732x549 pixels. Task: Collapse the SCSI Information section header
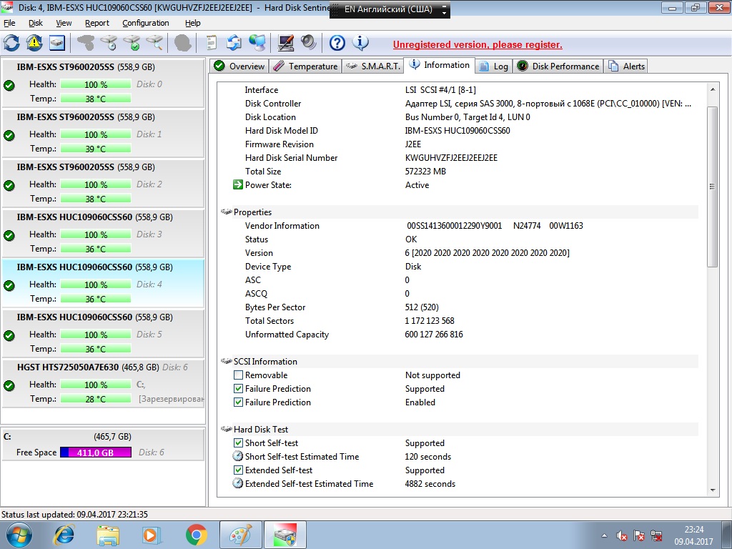click(460, 361)
